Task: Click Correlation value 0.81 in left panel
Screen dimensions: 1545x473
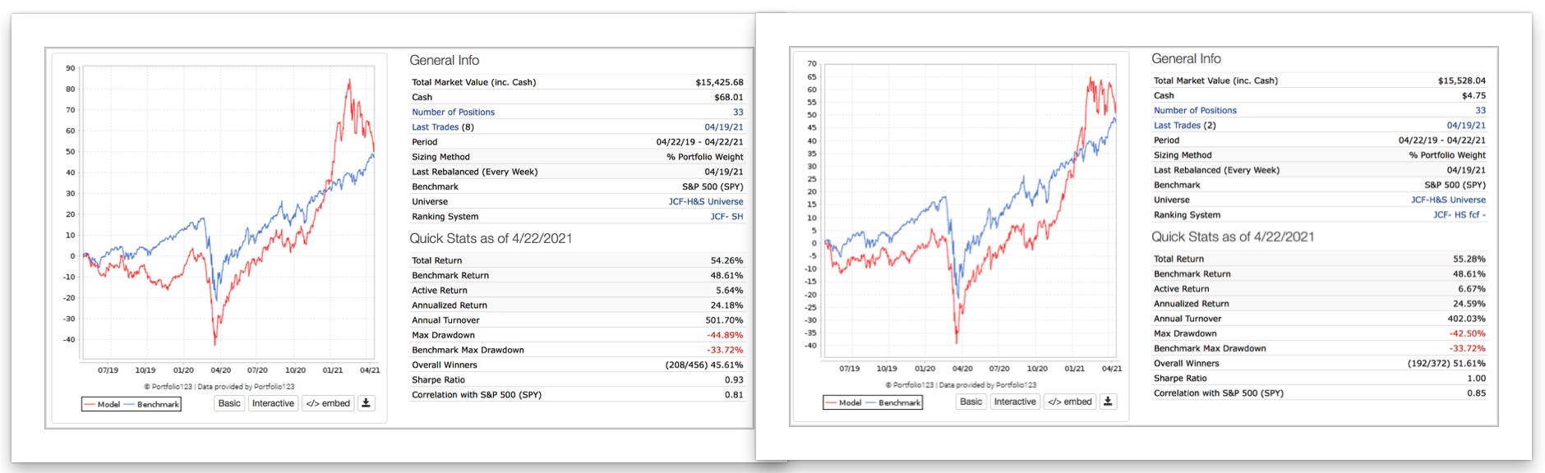Action: (x=734, y=395)
